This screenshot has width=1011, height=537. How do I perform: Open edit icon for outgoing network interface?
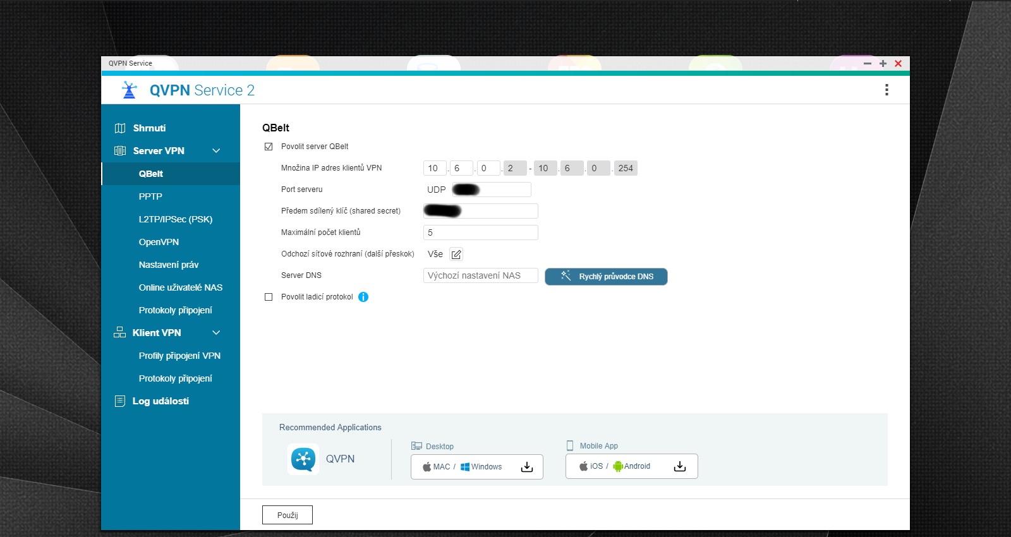(456, 255)
